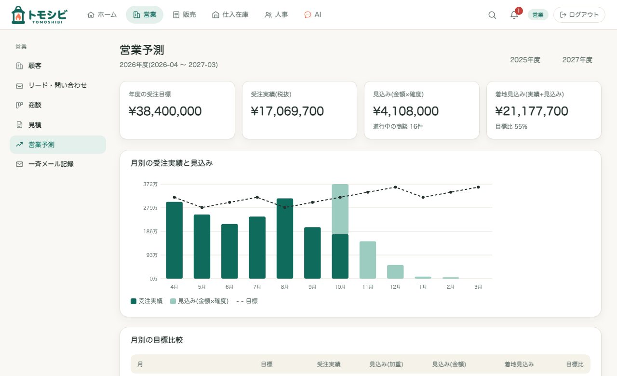
Task: Click the light green 見込み legend swatch
Action: point(173,301)
